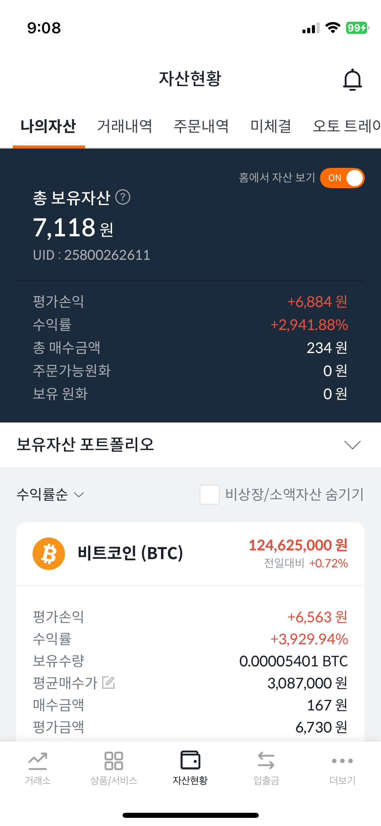Turn off the 홈에서 자산 보기 toggle

pos(342,178)
